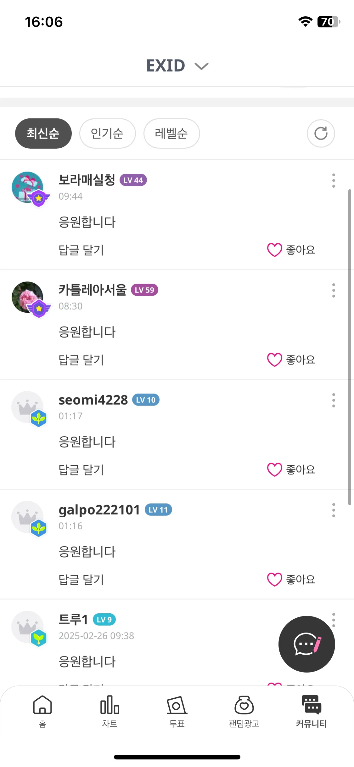Reply to 카틀레아서울 via 답글 달기

click(81, 360)
